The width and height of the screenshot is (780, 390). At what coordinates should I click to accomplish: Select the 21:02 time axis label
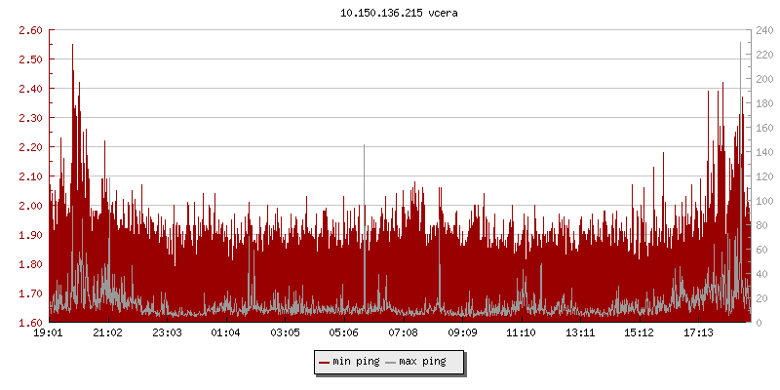(x=107, y=333)
